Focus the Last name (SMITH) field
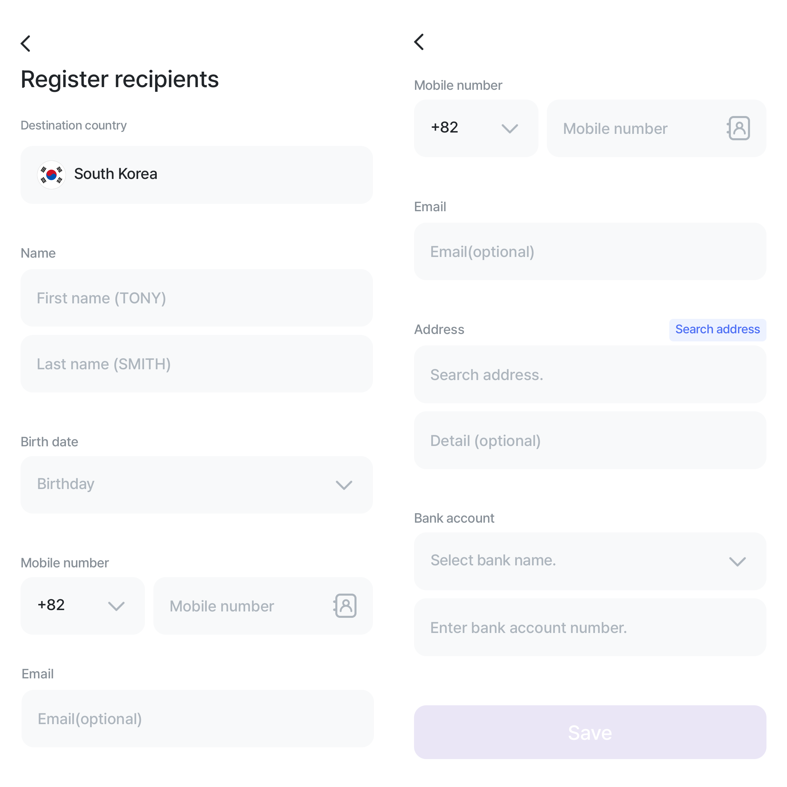This screenshot has width=787, height=787. coord(197,364)
